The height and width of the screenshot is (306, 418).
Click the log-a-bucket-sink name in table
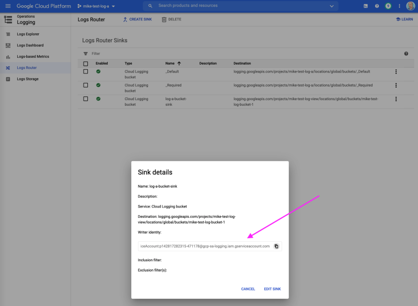176,102
